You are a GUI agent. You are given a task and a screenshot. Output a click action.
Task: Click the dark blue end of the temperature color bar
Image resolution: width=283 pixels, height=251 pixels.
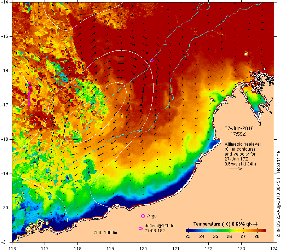point(188,230)
